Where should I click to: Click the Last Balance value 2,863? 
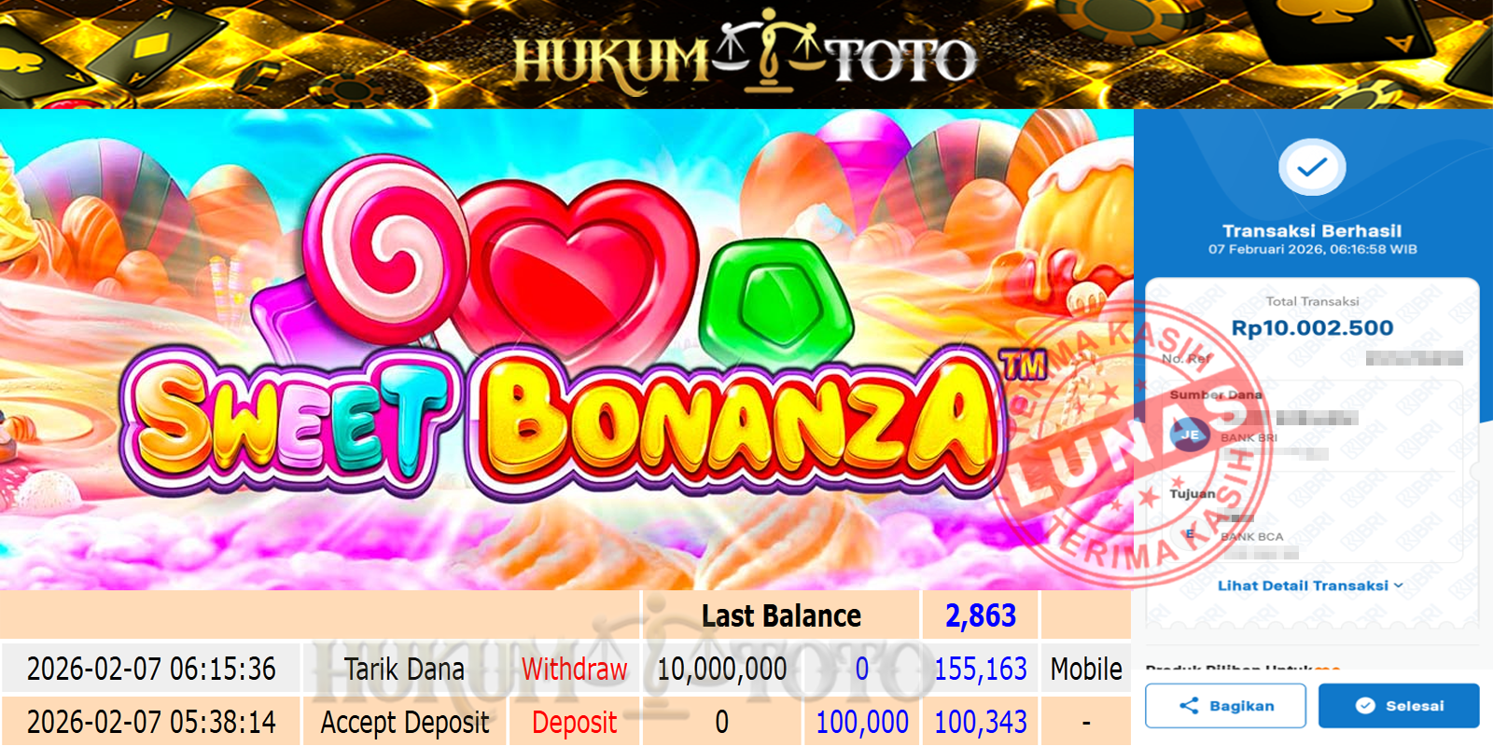(x=981, y=615)
